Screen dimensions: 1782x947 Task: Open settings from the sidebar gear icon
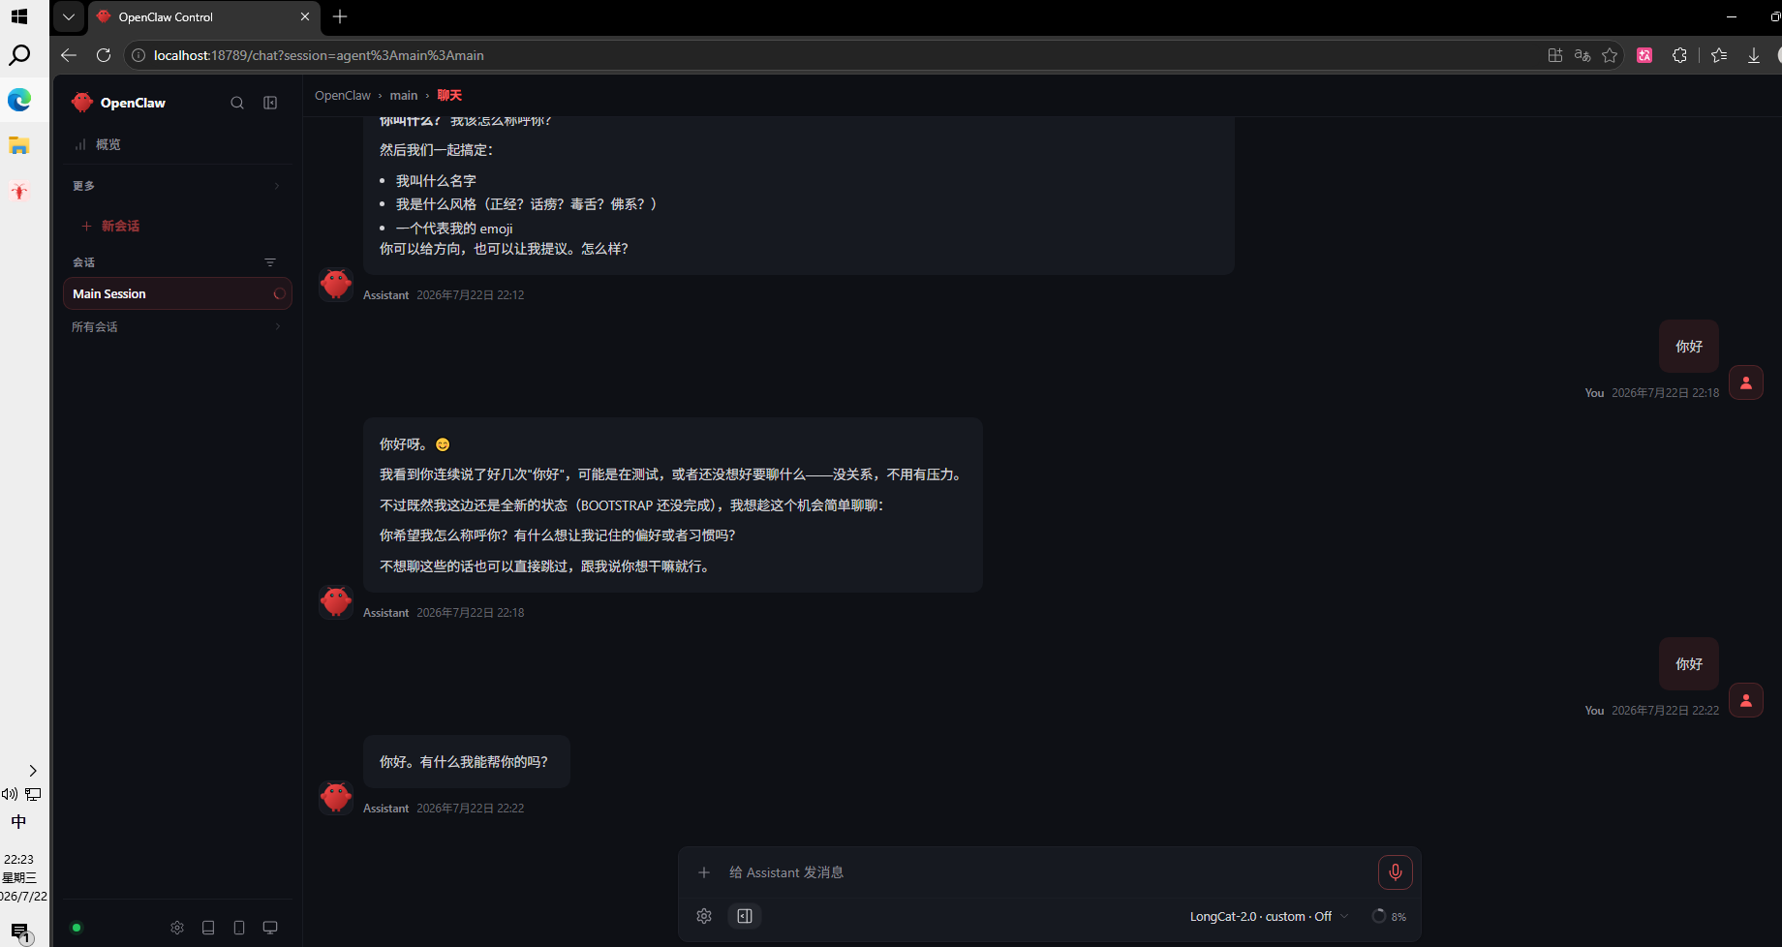(x=177, y=928)
